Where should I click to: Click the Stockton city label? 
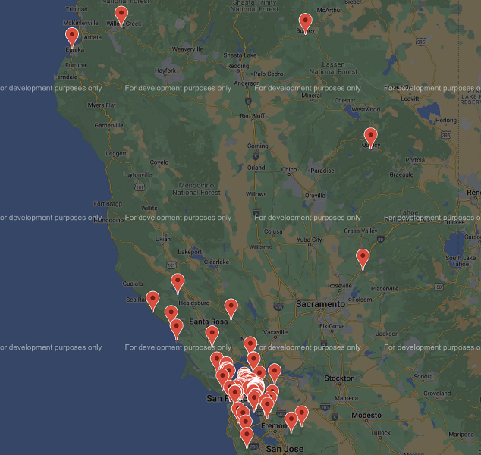click(339, 378)
